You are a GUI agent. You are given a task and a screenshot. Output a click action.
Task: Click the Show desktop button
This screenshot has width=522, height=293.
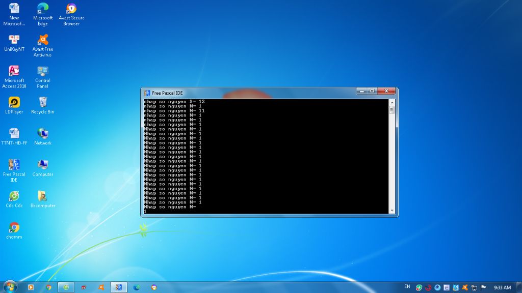(519, 287)
